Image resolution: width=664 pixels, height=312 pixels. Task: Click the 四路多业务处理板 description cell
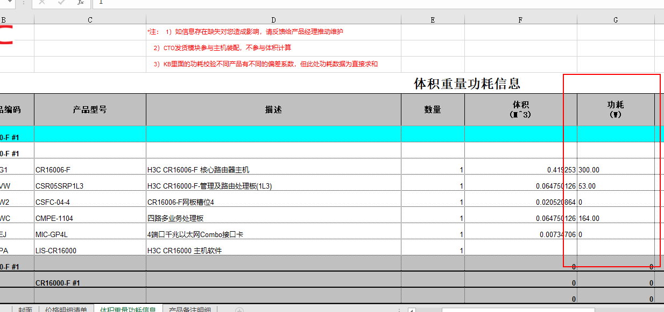pyautogui.click(x=273, y=218)
